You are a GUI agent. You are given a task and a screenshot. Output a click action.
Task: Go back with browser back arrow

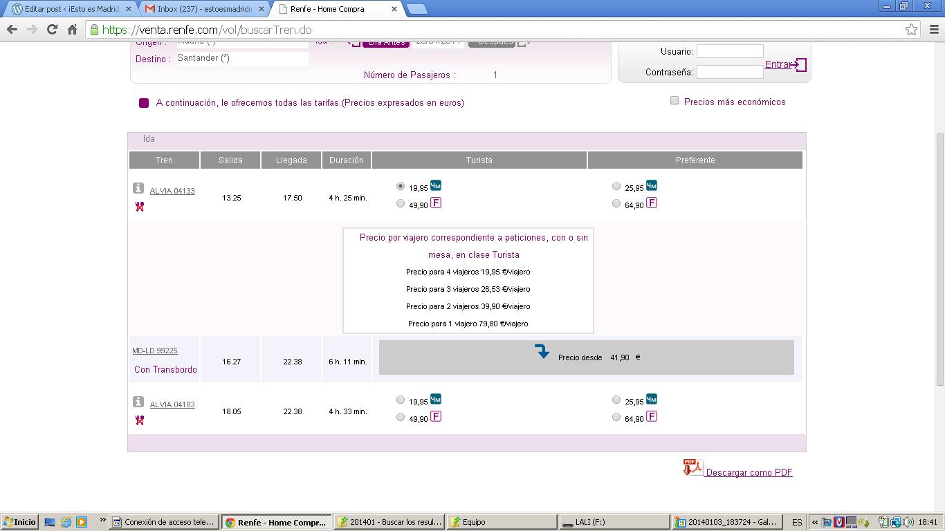coord(12,29)
